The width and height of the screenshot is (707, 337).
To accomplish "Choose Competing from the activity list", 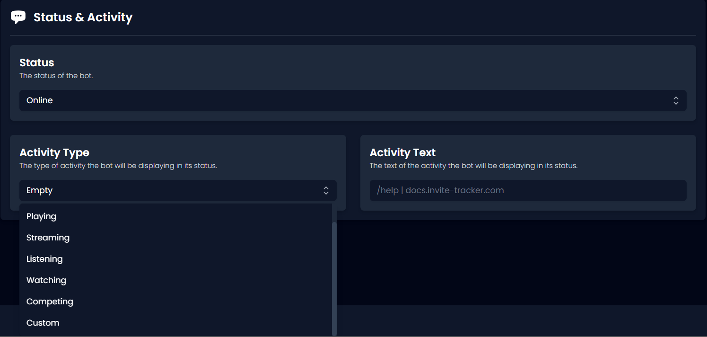I will click(x=50, y=302).
